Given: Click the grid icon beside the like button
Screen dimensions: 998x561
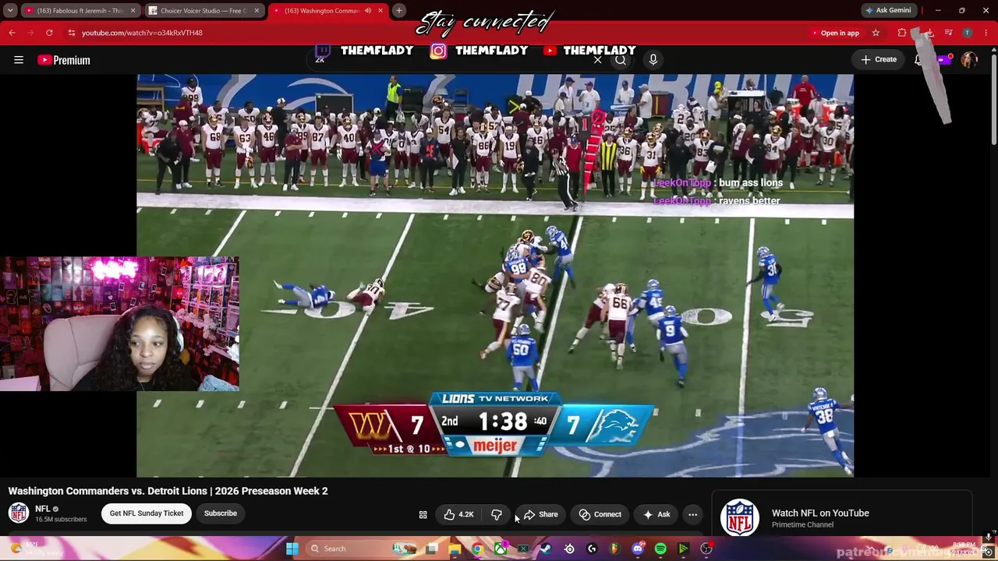Looking at the screenshot, I should [423, 514].
